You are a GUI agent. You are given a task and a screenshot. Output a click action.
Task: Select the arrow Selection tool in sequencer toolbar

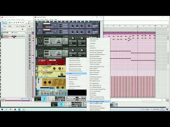coord(10,23)
